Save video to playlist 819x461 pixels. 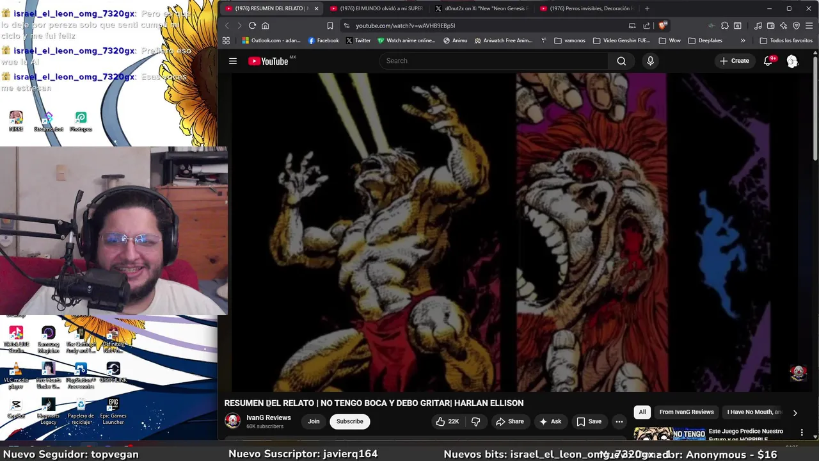coord(589,421)
